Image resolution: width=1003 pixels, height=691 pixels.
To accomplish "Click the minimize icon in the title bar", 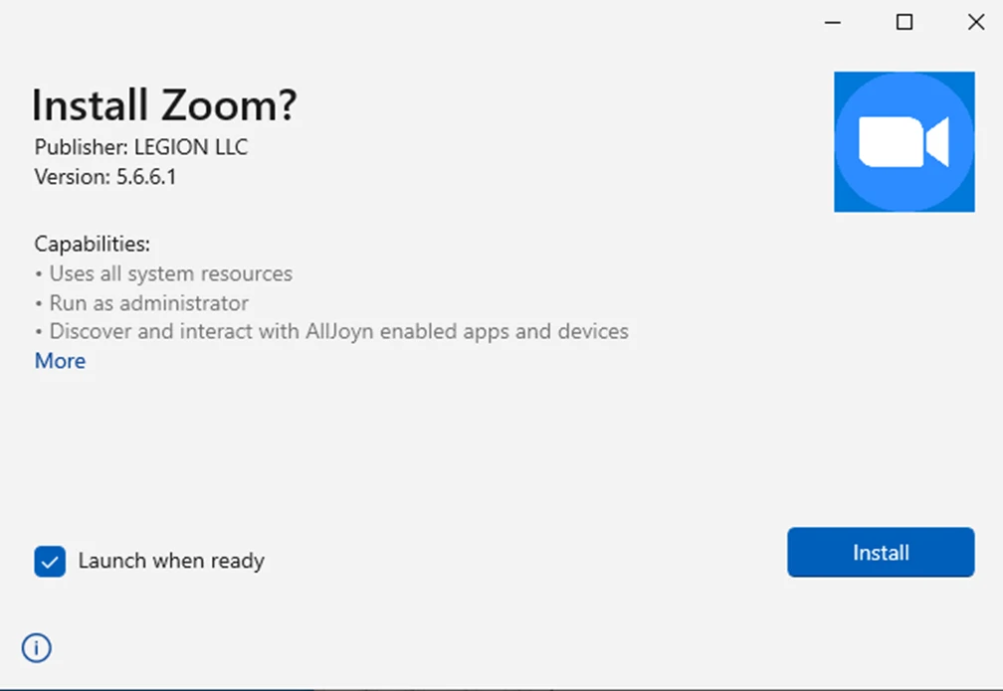I will click(x=832, y=21).
